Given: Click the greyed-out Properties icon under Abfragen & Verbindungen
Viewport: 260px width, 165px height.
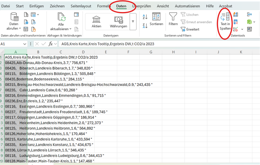Looking at the screenshot, I should (x=76, y=22).
